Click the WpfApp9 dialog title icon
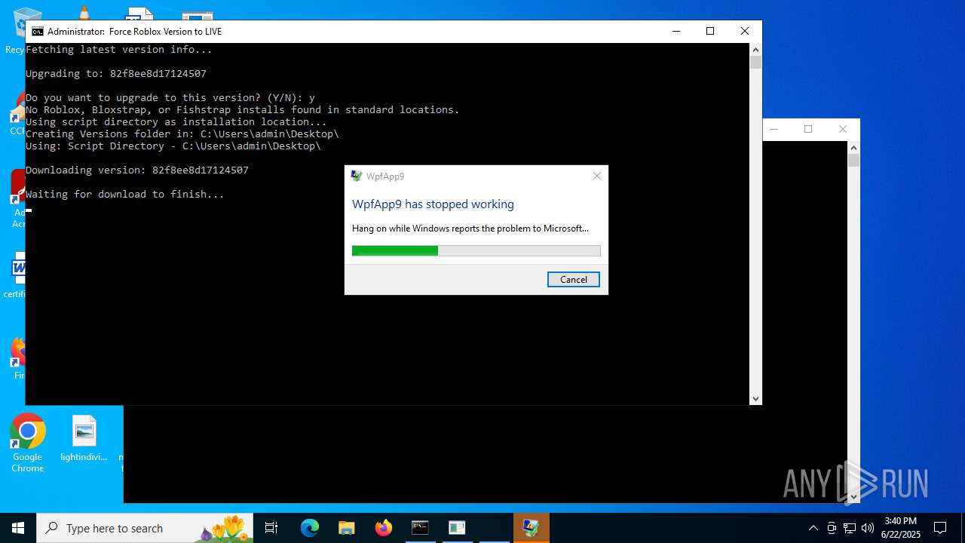Screen dimensions: 965x543 357,176
